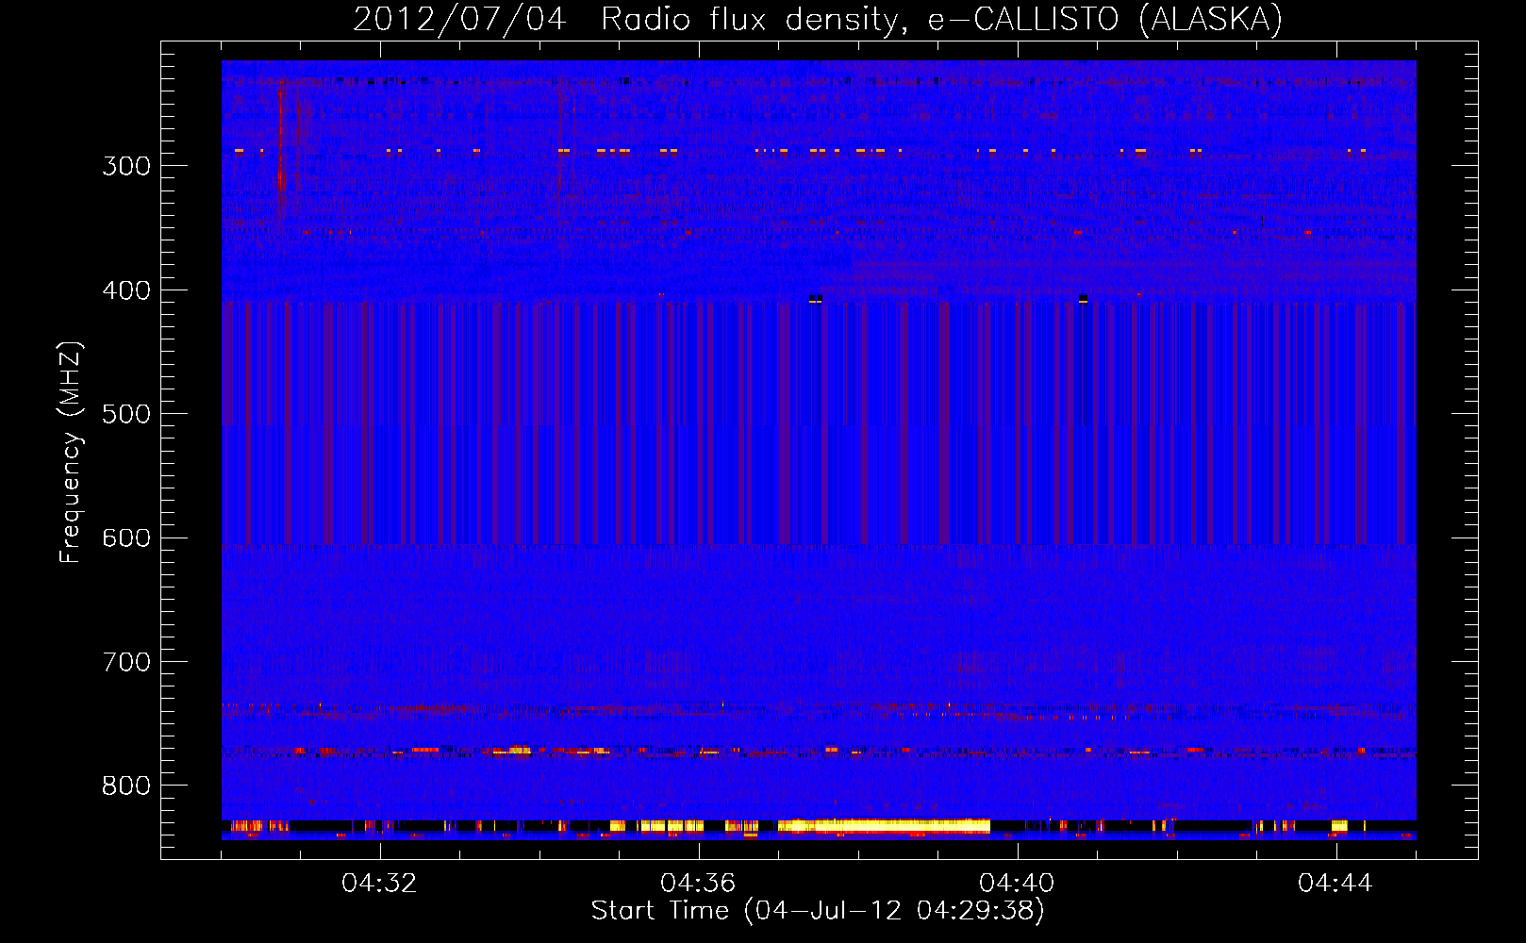Click the 'Start Time (04-Jul-12 04:29:38)' axis label
Viewport: 1526px width, 943px height.
click(x=818, y=911)
